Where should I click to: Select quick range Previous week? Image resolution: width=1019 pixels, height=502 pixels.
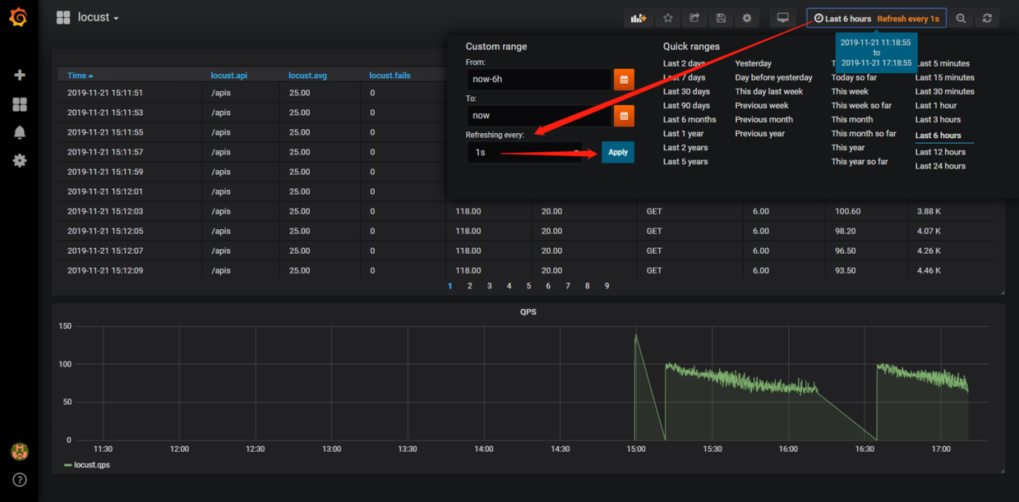click(x=762, y=105)
